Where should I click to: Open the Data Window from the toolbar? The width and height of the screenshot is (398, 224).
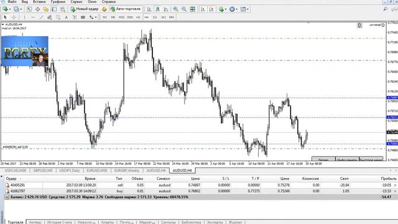point(37,9)
